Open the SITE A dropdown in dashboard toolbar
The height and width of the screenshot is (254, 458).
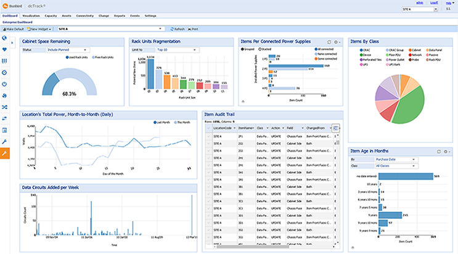[111, 29]
